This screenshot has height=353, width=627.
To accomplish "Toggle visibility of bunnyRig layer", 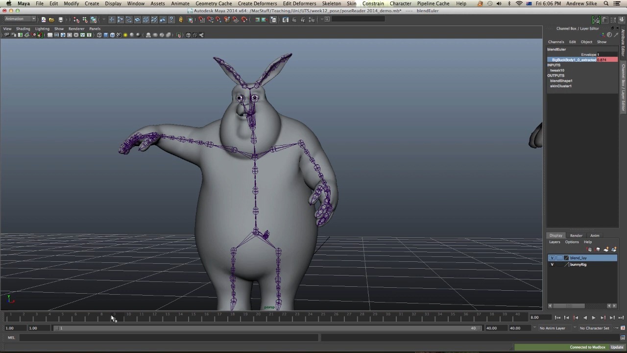I will coord(552,265).
